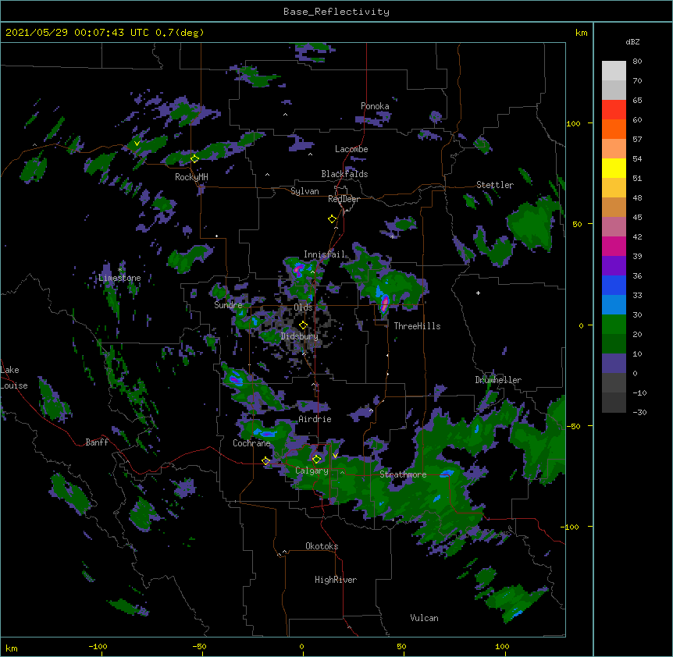The height and width of the screenshot is (657, 673).
Task: Click the Okotoks label
Action: (322, 546)
